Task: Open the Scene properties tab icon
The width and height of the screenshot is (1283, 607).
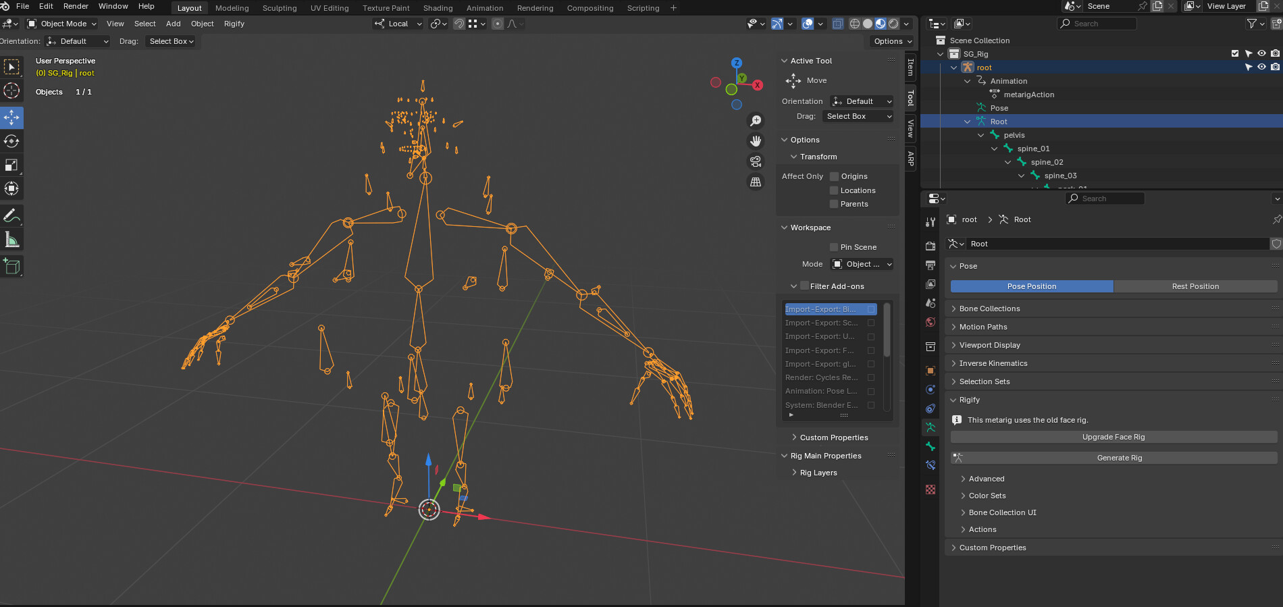Action: click(931, 302)
